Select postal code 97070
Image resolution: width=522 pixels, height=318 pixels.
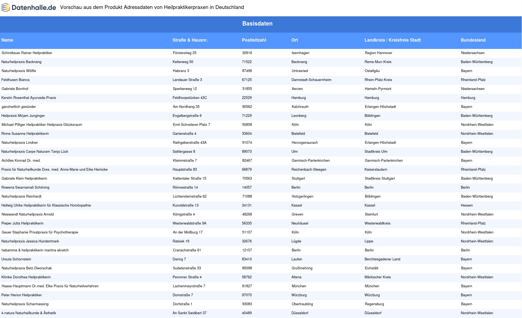tap(247, 295)
